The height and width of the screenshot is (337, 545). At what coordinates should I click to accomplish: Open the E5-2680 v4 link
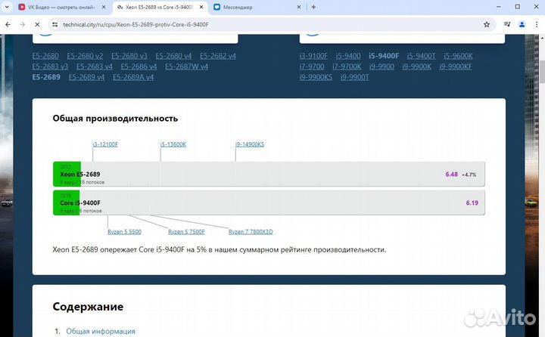(x=173, y=56)
